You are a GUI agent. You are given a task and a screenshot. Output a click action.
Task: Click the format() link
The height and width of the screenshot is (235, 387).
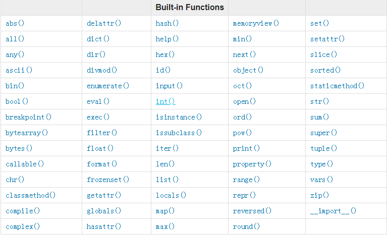tap(102, 164)
